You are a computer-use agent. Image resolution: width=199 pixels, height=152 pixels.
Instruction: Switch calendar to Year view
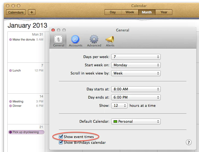point(164,12)
